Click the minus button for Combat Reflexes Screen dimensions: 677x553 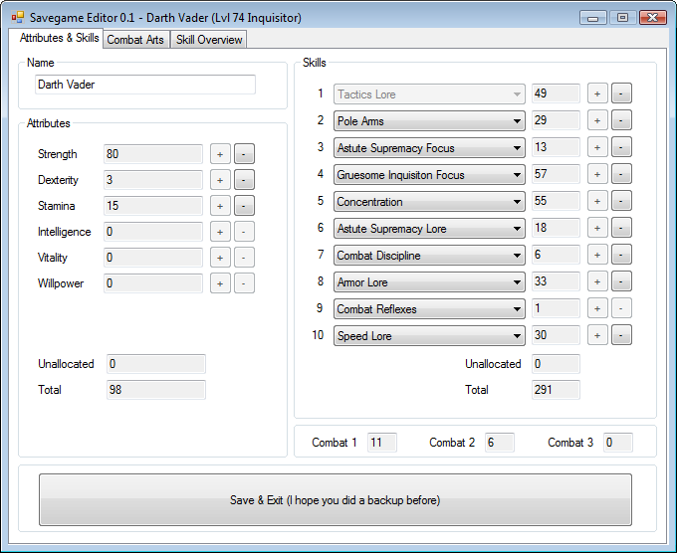[621, 308]
